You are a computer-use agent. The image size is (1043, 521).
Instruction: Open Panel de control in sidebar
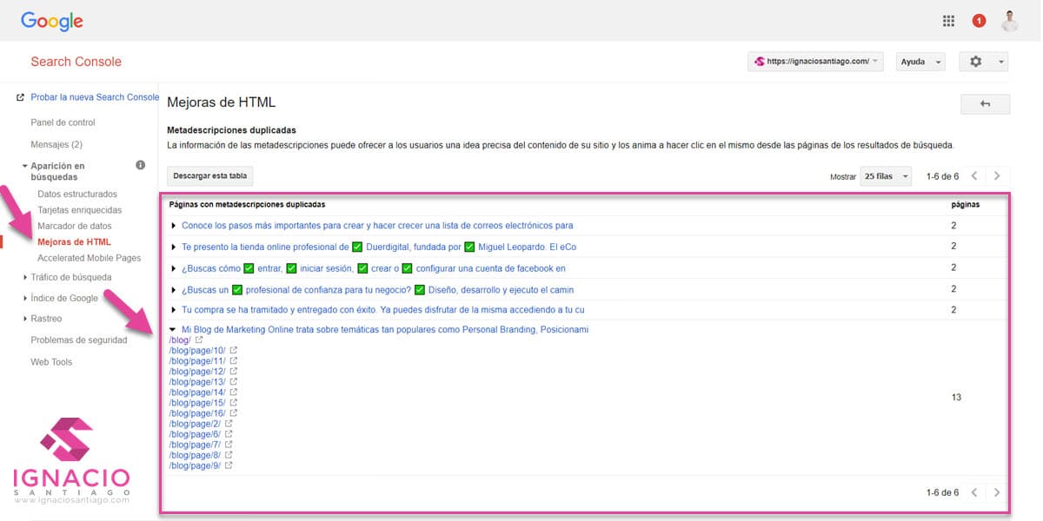click(x=63, y=122)
